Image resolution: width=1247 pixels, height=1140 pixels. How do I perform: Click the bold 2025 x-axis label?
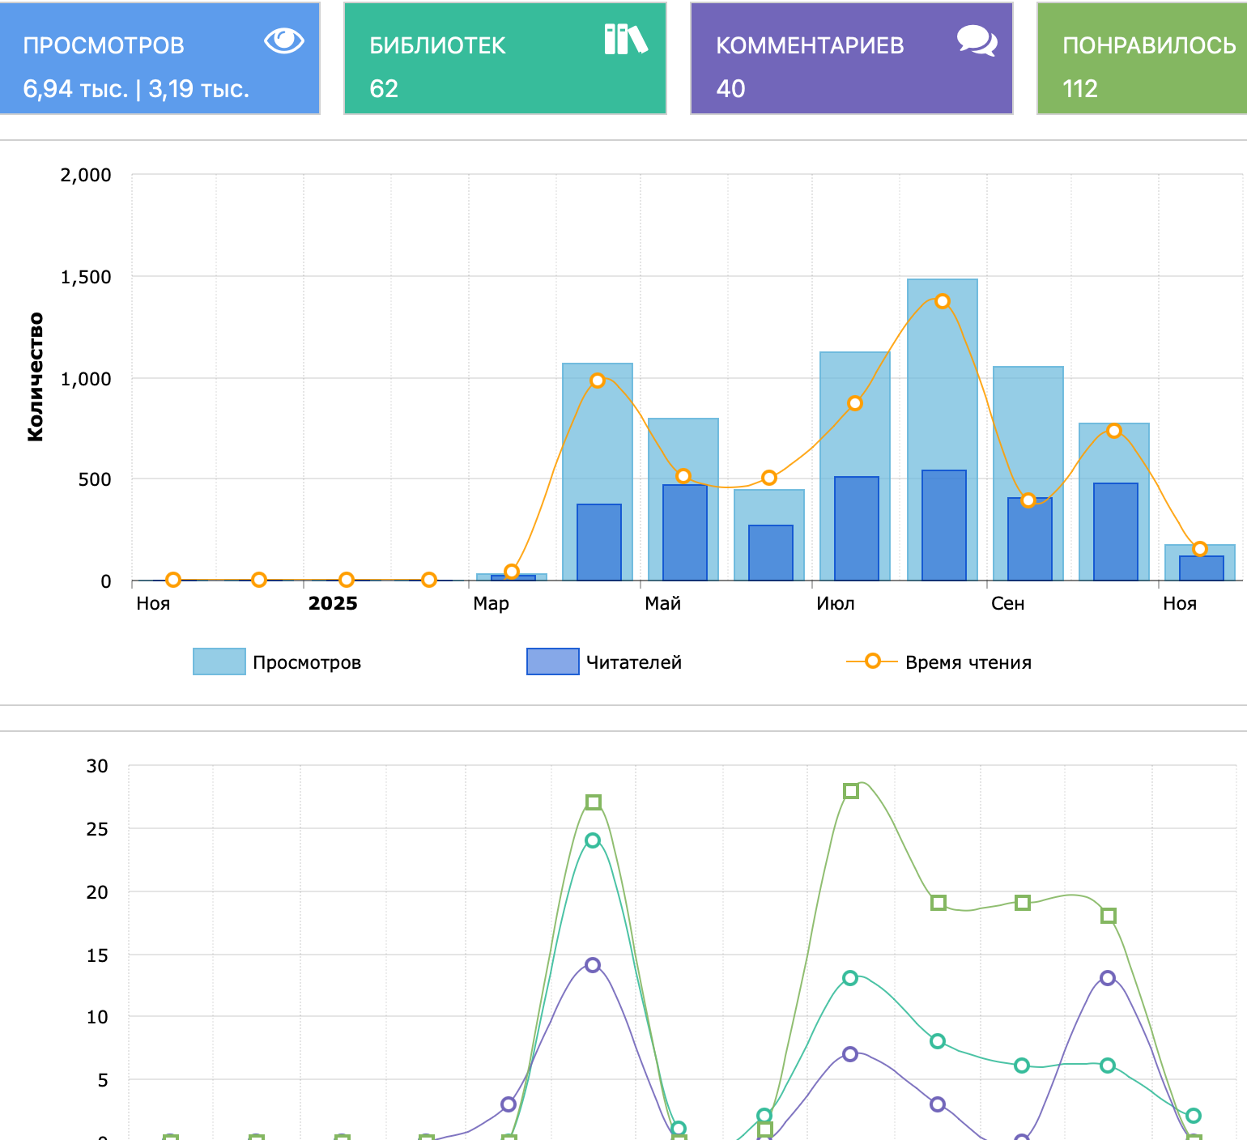coord(333,603)
